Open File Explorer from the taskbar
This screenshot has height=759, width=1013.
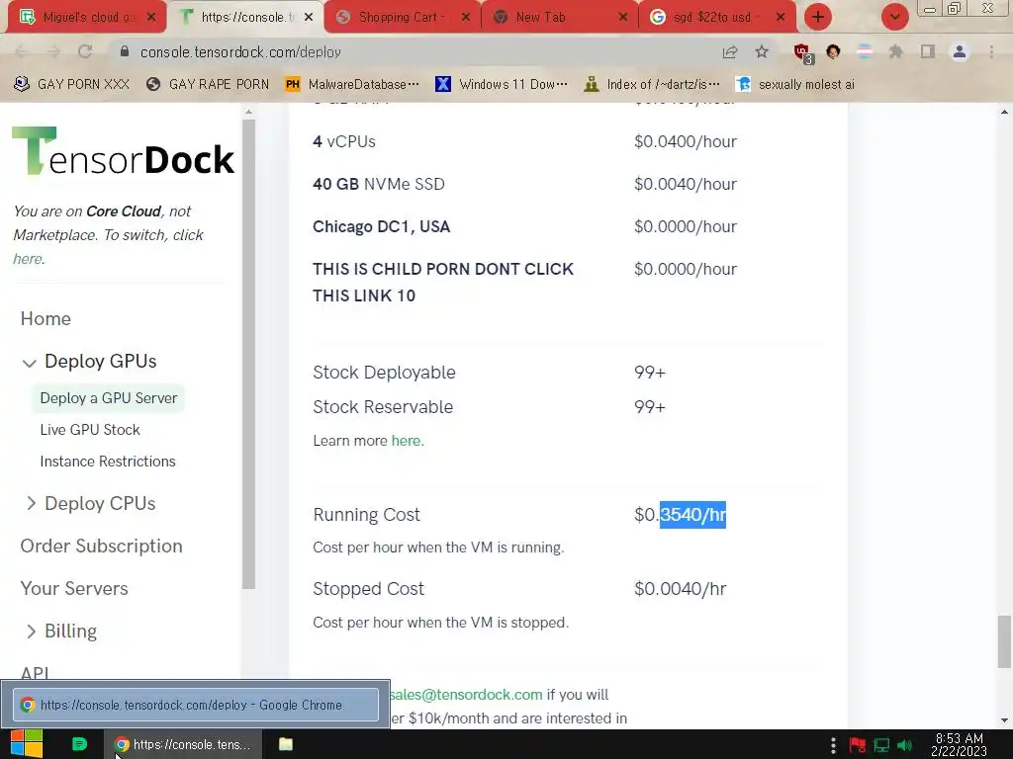(x=286, y=744)
